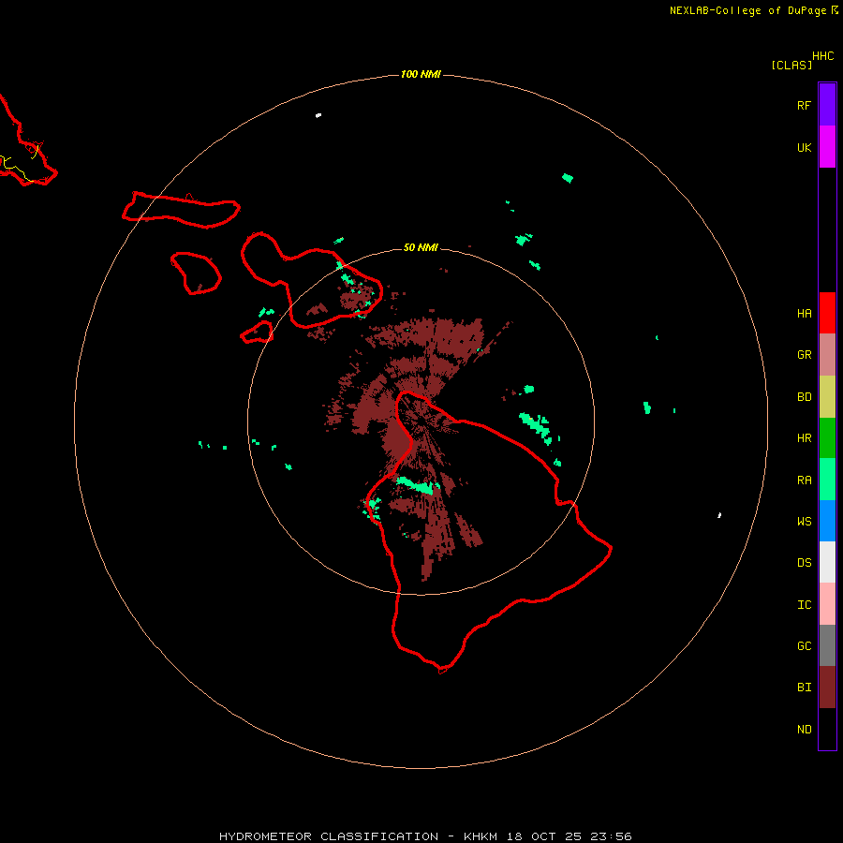Click the ND legend label
This screenshot has height=843, width=843.
click(x=804, y=730)
